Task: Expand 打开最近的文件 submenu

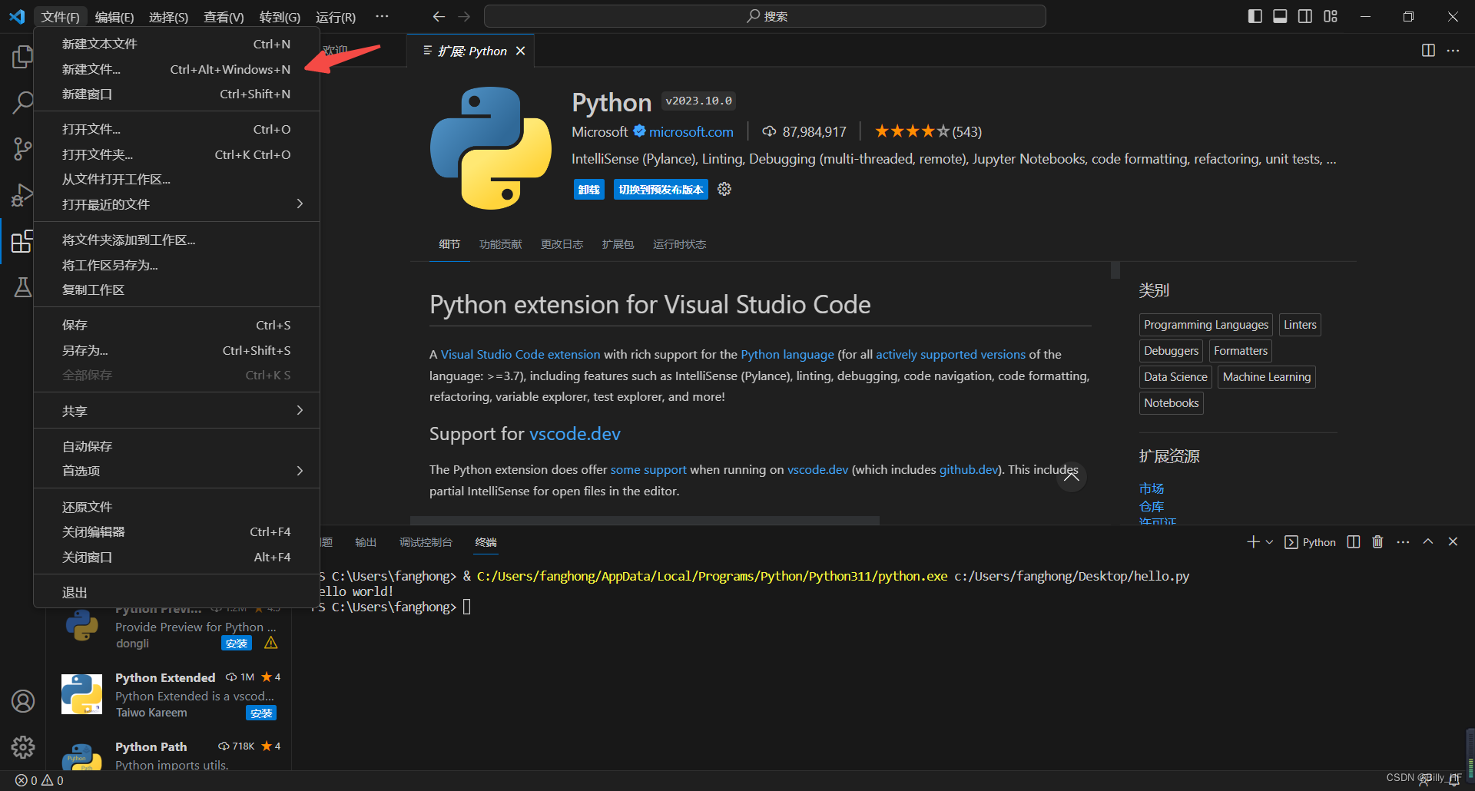Action: click(177, 204)
